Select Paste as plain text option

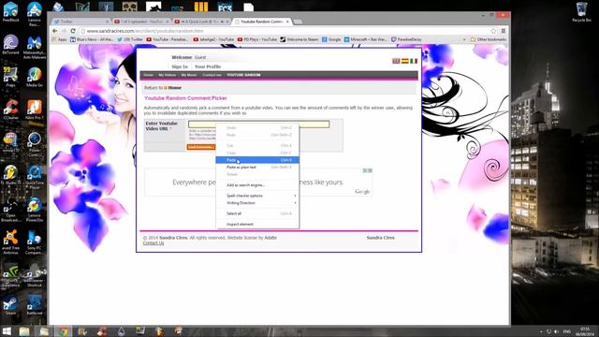(x=257, y=168)
